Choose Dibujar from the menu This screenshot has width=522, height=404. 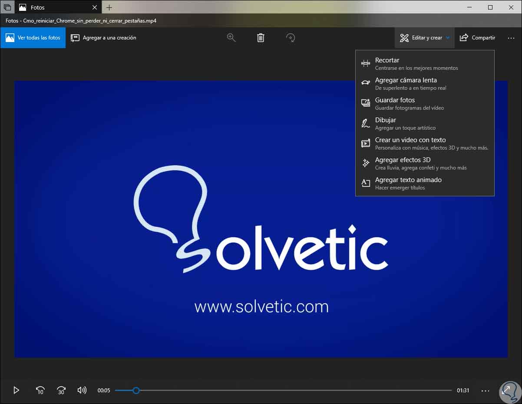[x=425, y=124]
